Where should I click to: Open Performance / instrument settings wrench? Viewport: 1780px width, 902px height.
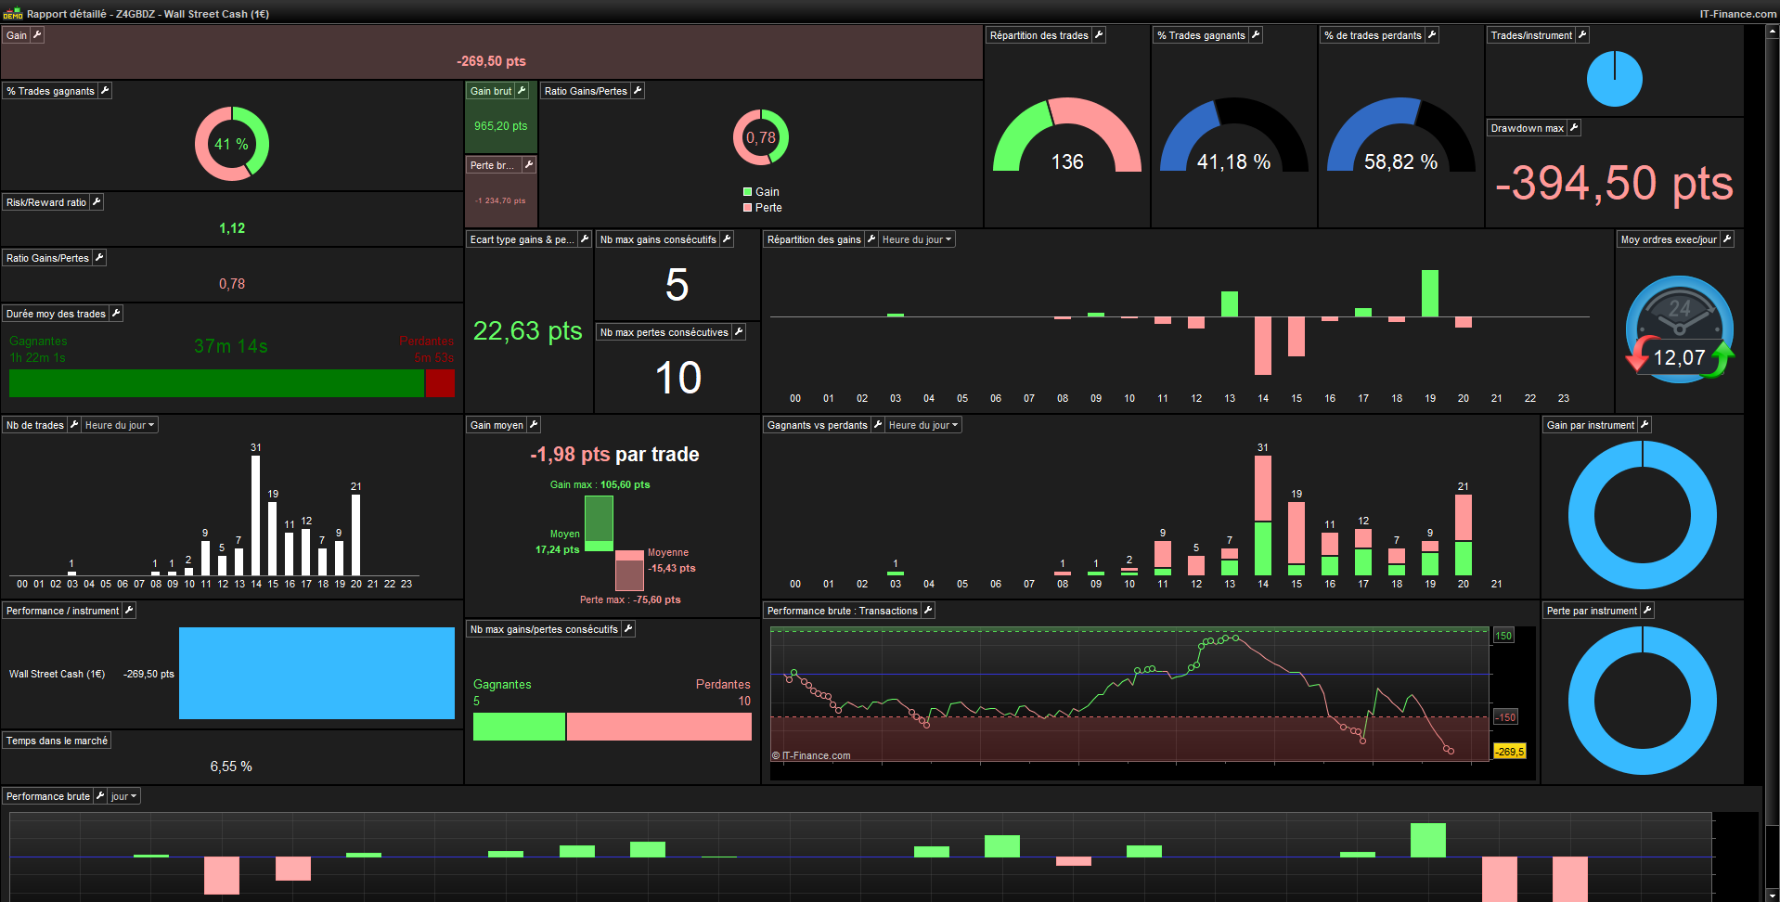point(129,611)
